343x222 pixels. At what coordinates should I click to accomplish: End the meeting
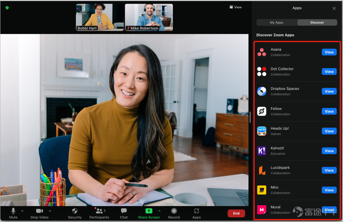236,213
